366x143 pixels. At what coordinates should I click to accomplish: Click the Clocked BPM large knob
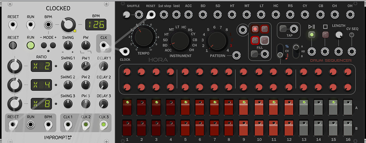68,25
